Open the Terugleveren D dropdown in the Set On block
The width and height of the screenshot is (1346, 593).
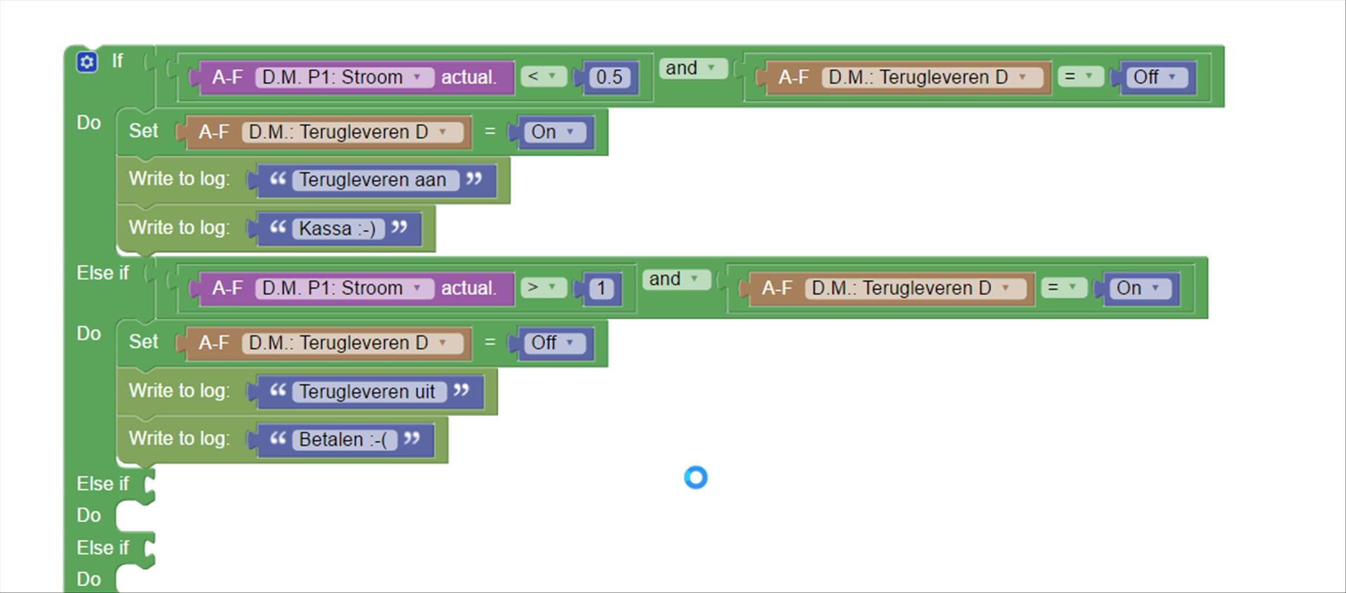(351, 132)
